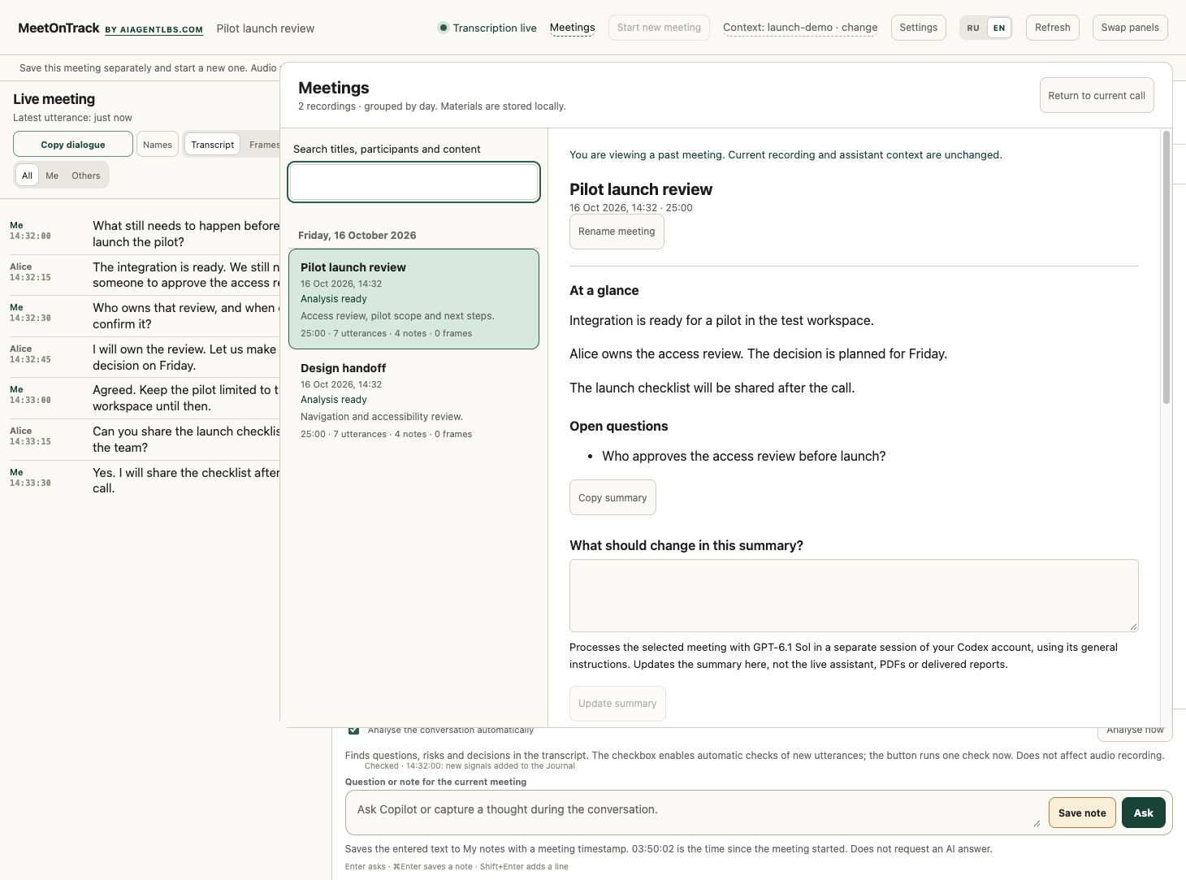
Task: Focus the Ask Copilot note field
Action: coord(697,813)
